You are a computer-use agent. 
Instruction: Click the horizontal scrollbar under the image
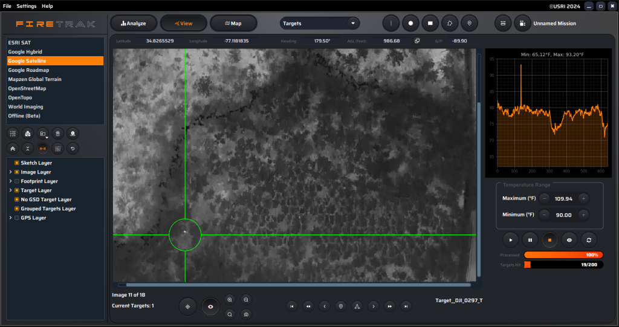[x=296, y=285]
